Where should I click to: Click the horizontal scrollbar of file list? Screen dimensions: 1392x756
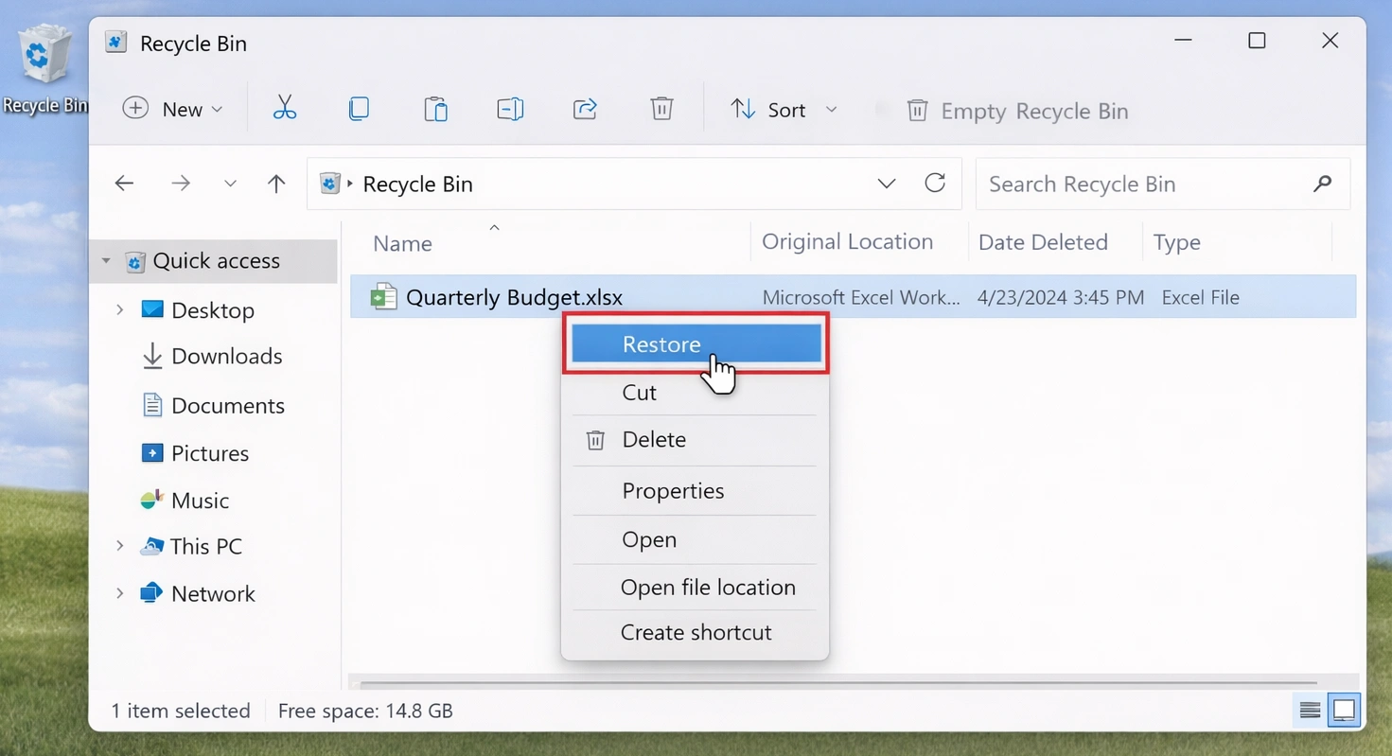coord(838,682)
